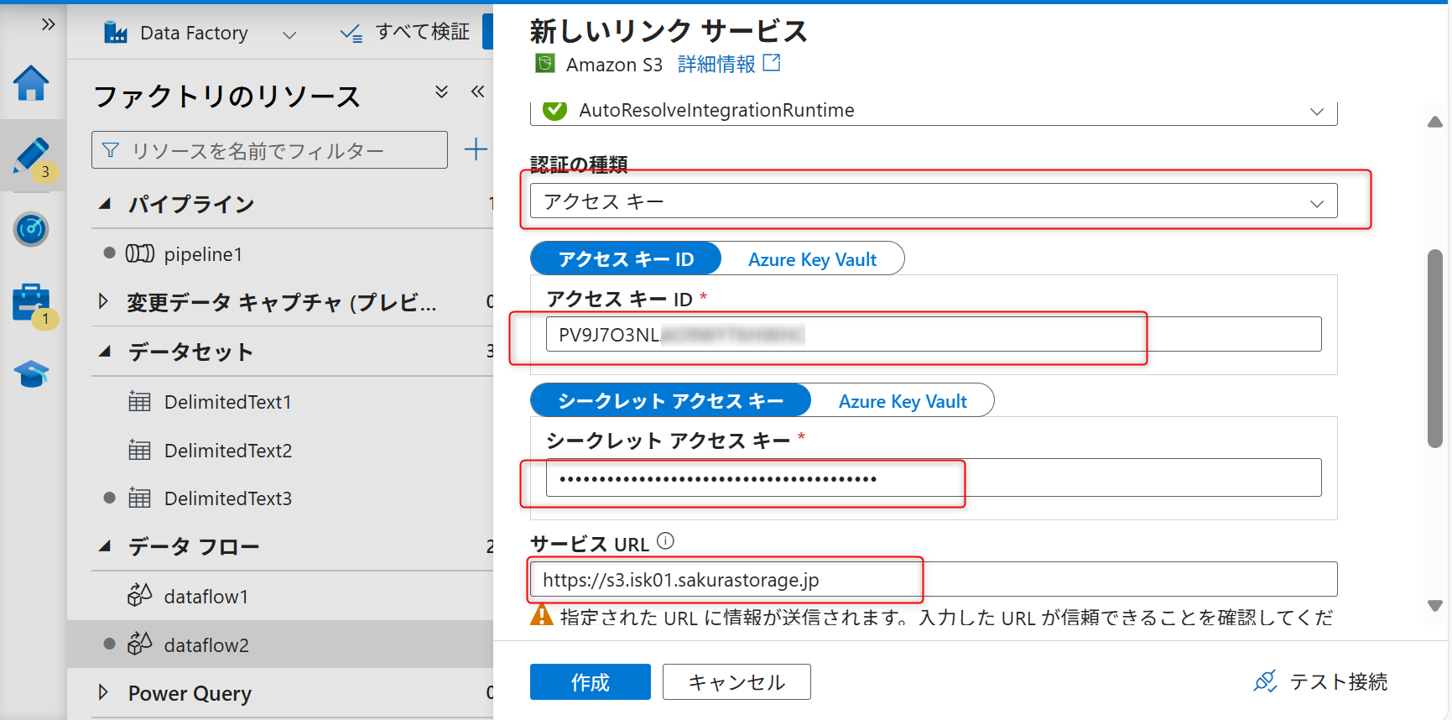Open the Learning center graduation cap icon
This screenshot has width=1452, height=720.
[31, 373]
